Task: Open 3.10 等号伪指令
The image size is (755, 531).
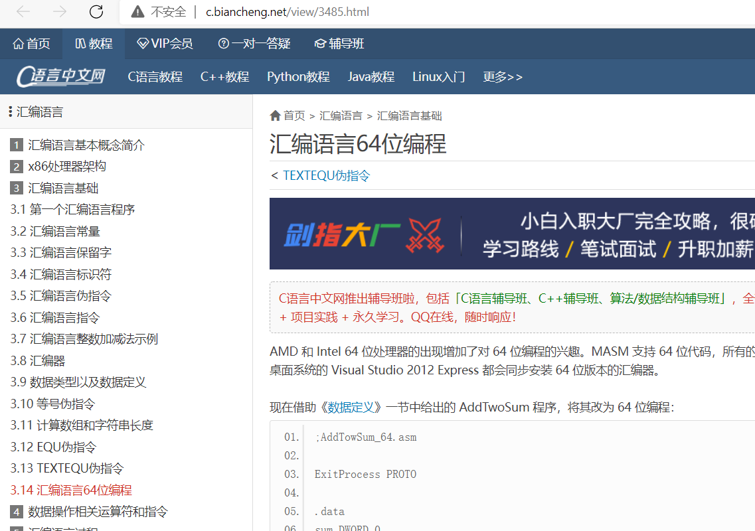Action: click(52, 404)
